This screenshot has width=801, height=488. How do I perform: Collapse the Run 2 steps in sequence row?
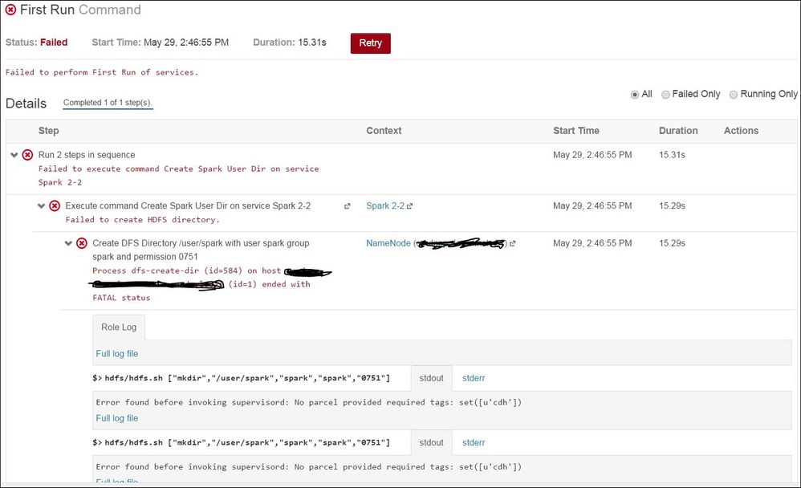click(14, 154)
